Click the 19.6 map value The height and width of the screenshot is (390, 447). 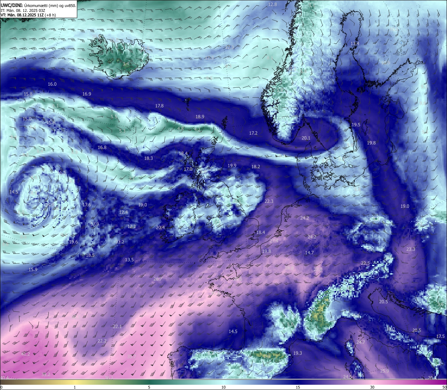pyautogui.click(x=73, y=242)
